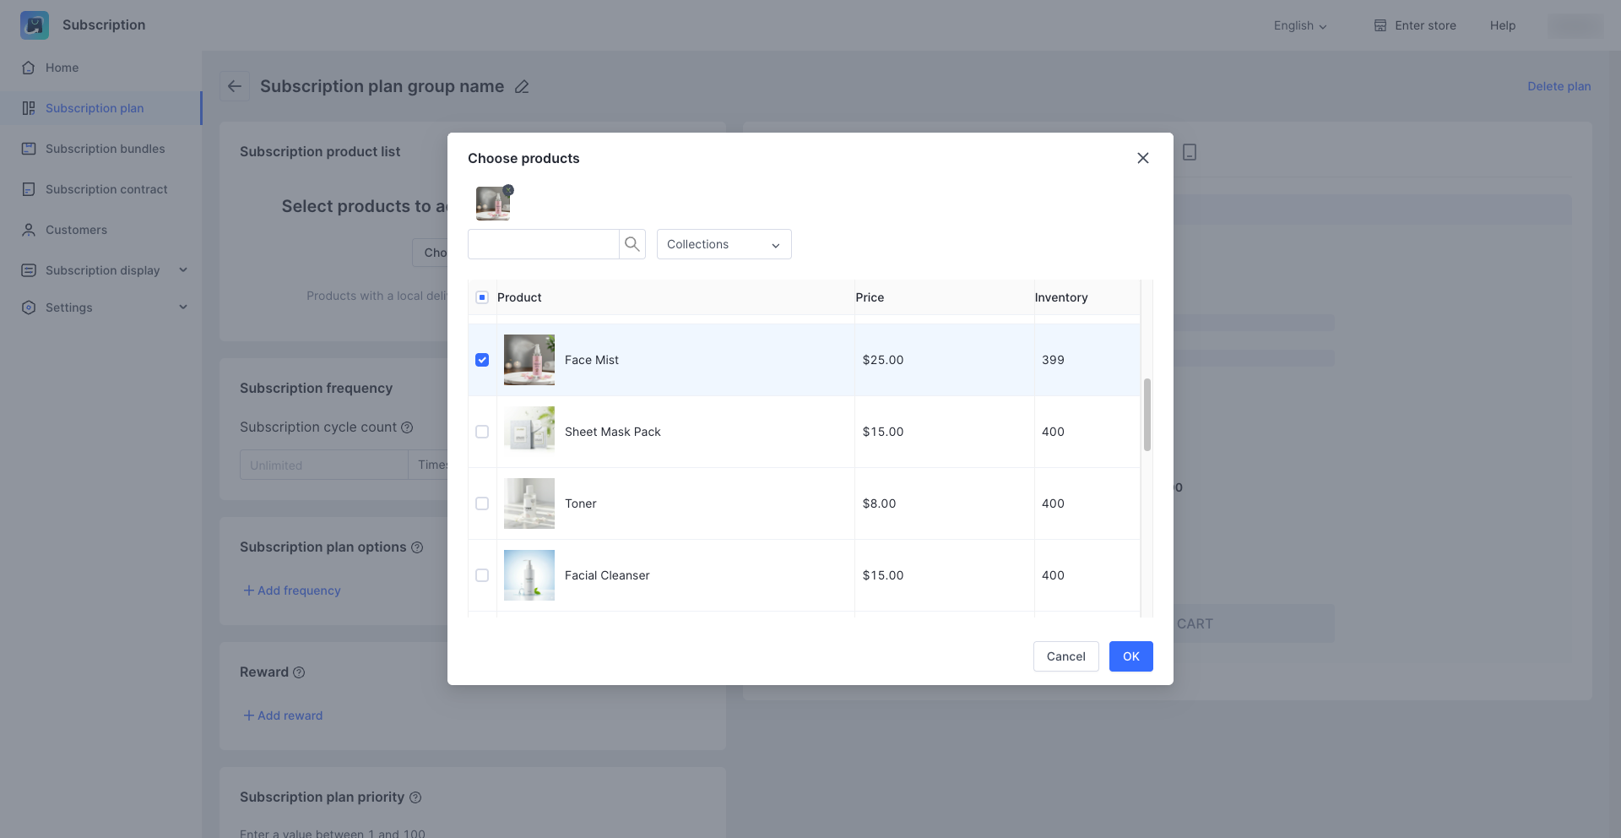1621x838 pixels.
Task: Click the Cancel button
Action: [1065, 656]
